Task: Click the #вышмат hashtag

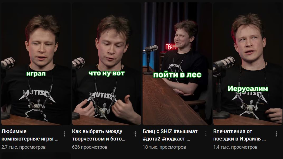Action: tap(186, 131)
